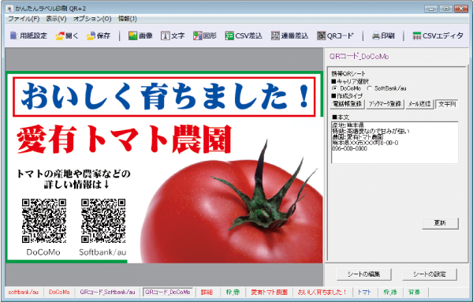Switch to the softbank/au bottom tab
The image size is (473, 302).
point(23,293)
